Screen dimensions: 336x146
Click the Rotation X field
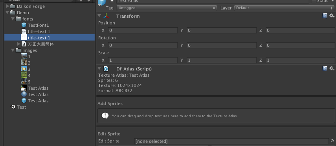point(143,45)
